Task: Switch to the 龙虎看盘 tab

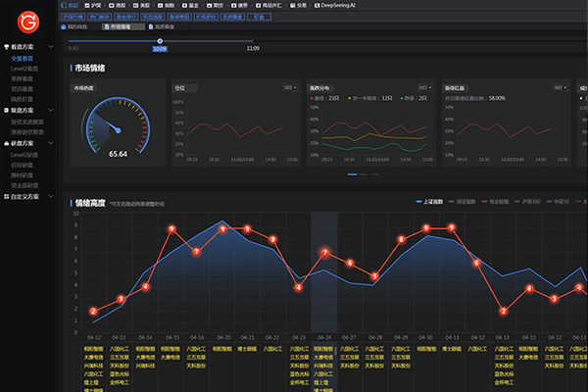Action: coord(232,17)
